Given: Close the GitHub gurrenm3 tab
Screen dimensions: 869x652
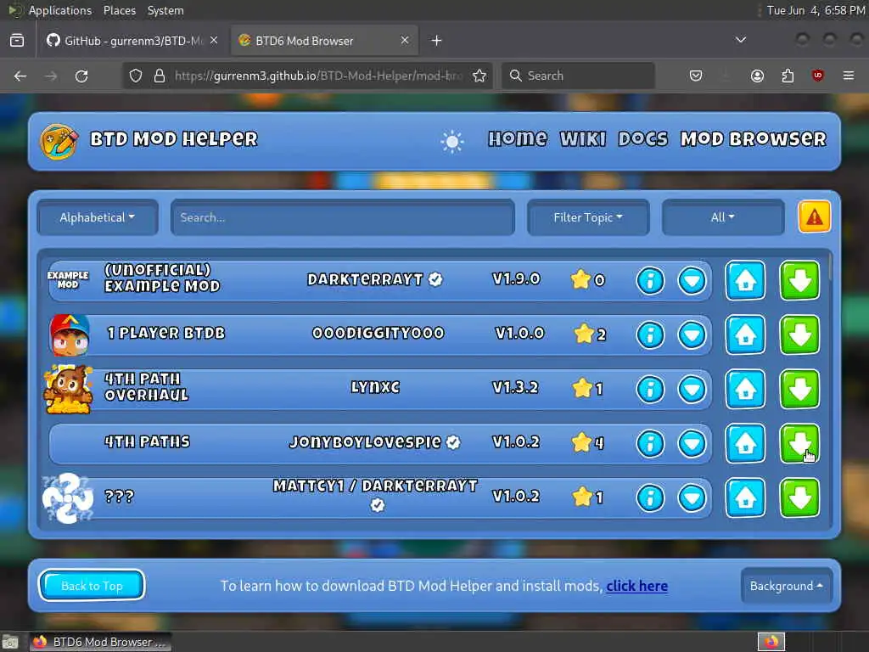Looking at the screenshot, I should click(x=214, y=41).
